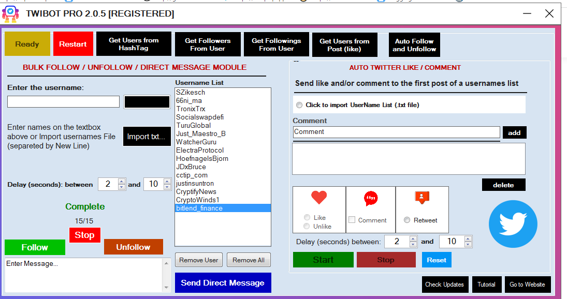Open Get Followers From User module
The height and width of the screenshot is (299, 567).
208,44
